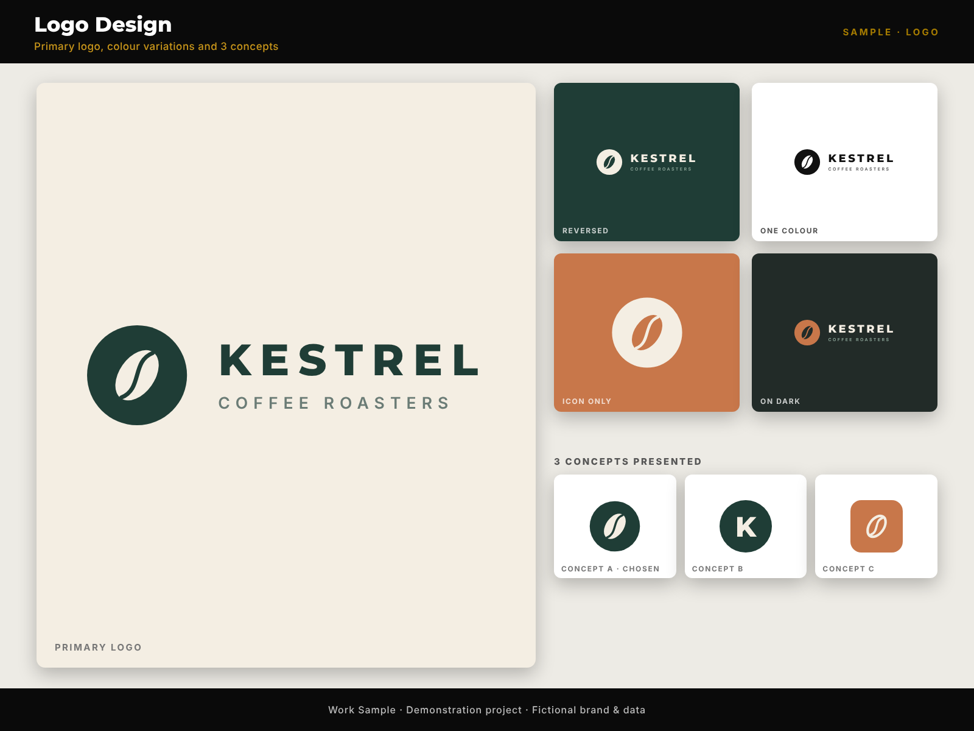The height and width of the screenshot is (731, 974).
Task: Click the large KESTREL wordmark in primary logo
Action: tap(349, 360)
